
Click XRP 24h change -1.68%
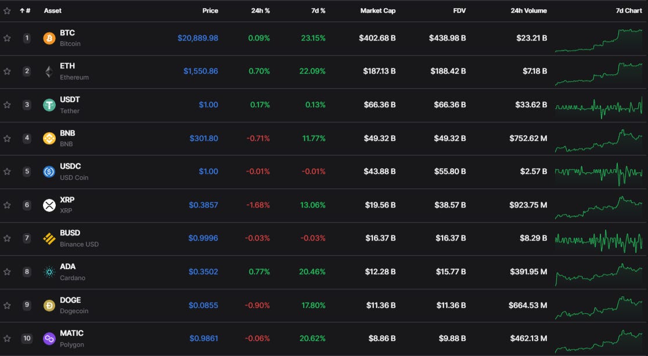(258, 205)
